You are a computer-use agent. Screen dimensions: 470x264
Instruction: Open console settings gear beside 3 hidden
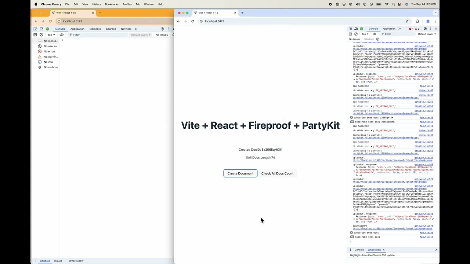click(378, 39)
